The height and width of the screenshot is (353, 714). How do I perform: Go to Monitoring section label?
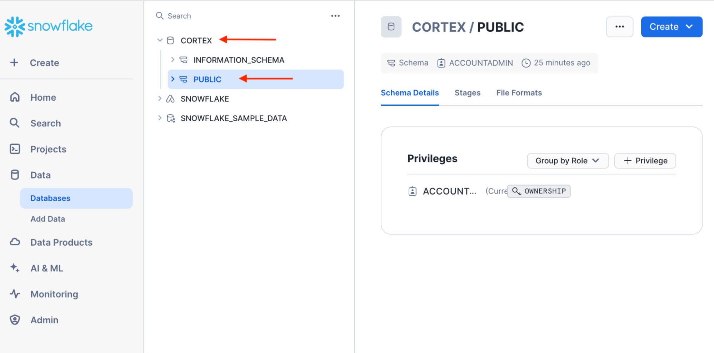[54, 294]
